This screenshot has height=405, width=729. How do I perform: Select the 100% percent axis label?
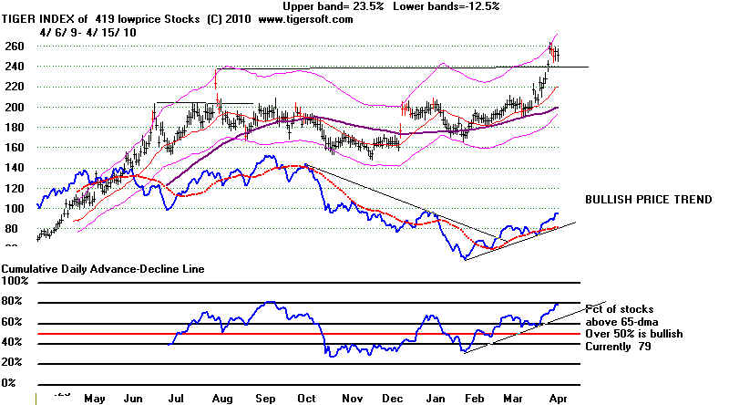(x=15, y=285)
